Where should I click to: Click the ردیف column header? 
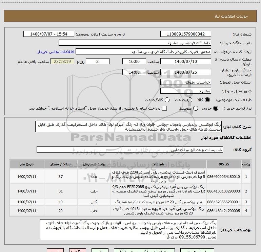[x=246, y=164]
